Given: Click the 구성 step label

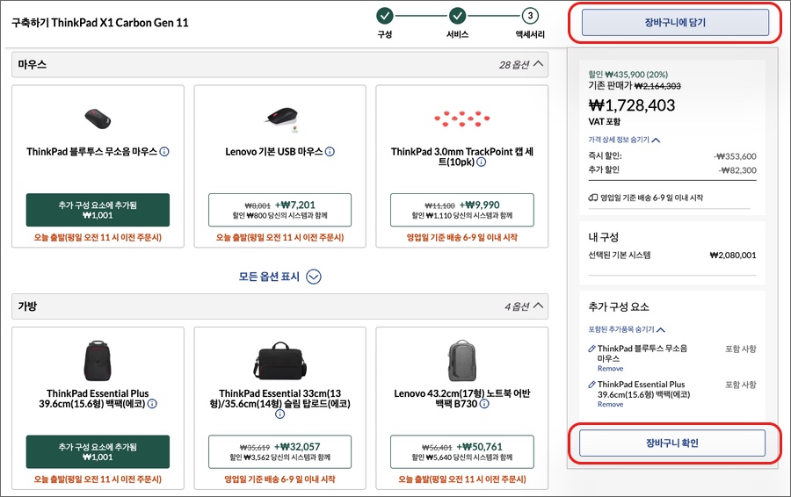Looking at the screenshot, I should click(x=385, y=34).
